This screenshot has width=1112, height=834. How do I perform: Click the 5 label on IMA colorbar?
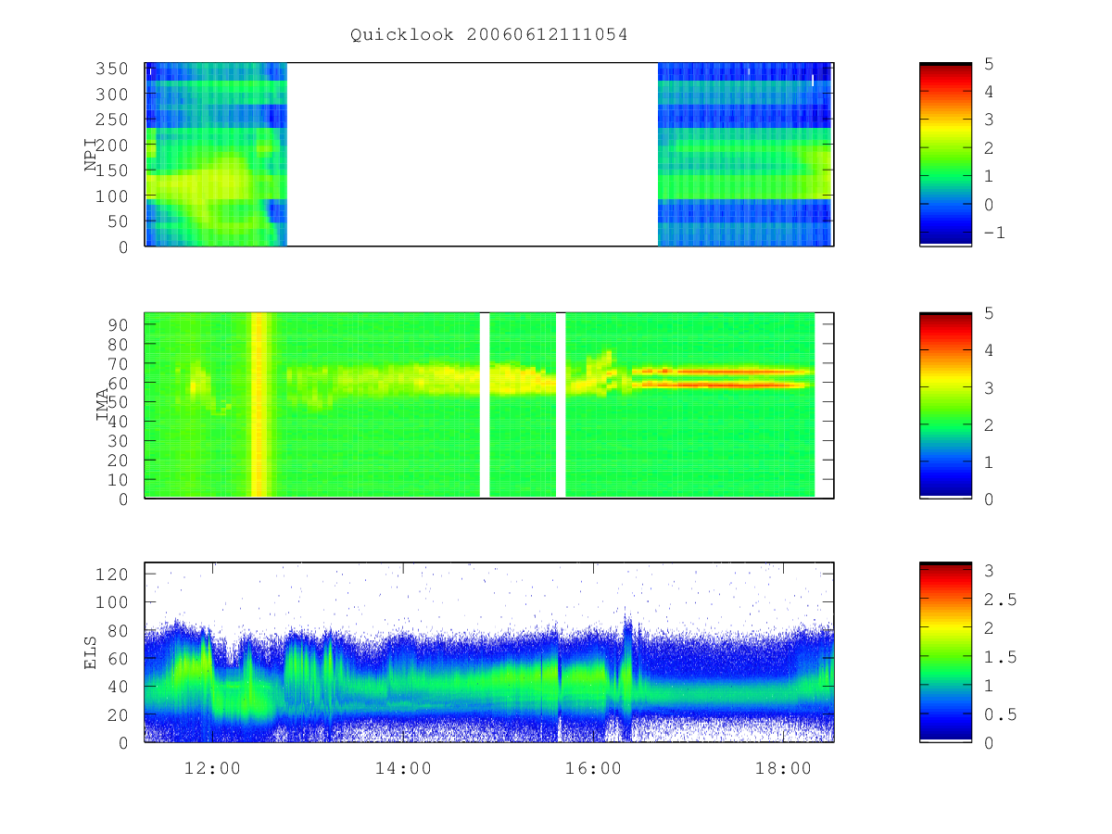click(x=989, y=313)
